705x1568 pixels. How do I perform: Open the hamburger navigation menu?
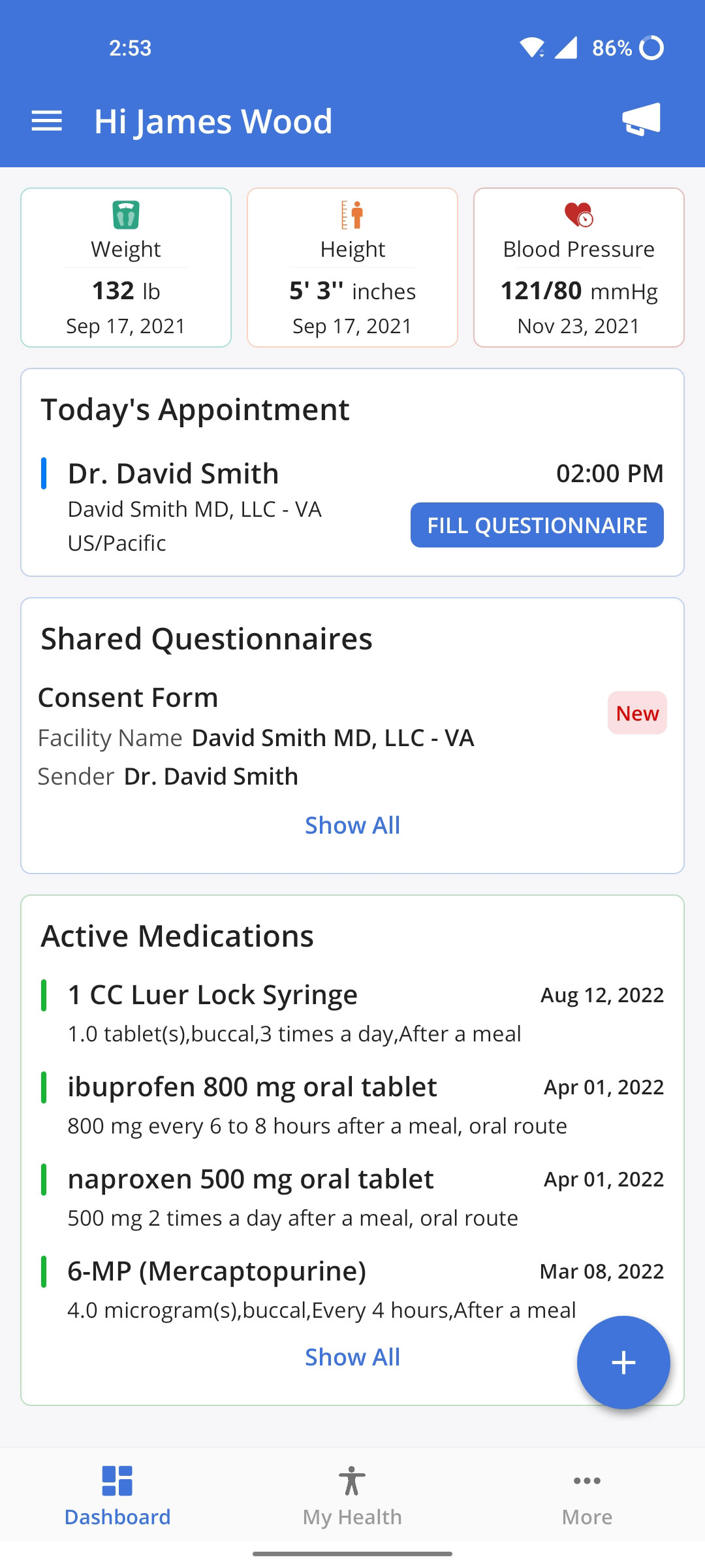46,121
